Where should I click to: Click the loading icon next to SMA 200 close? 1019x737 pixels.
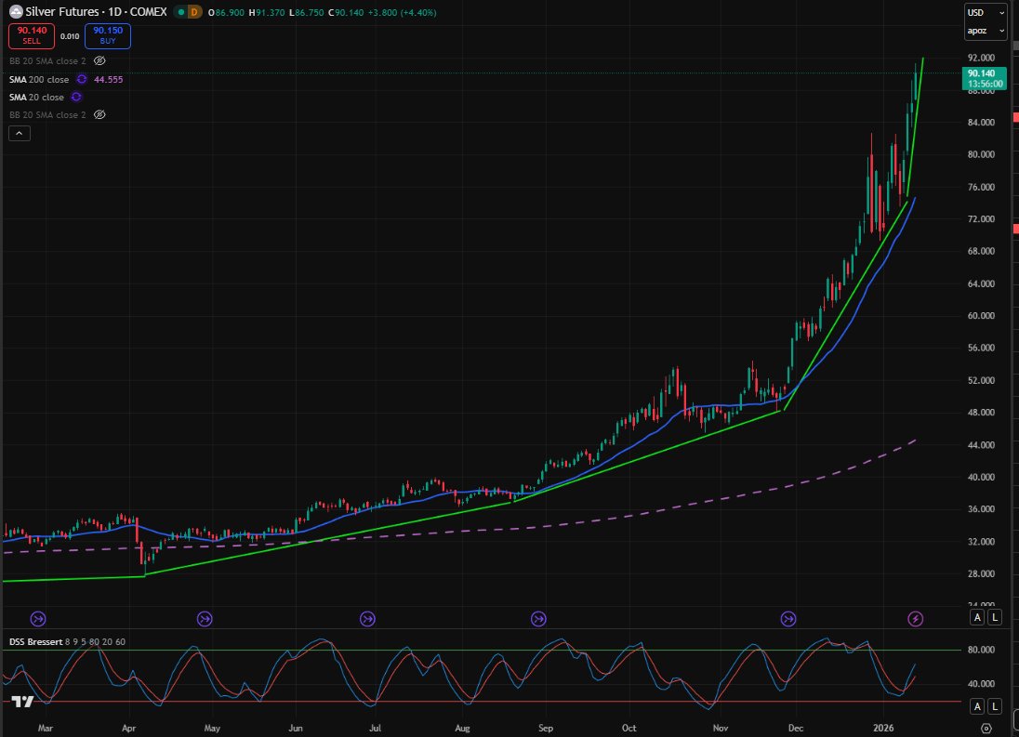tap(82, 80)
